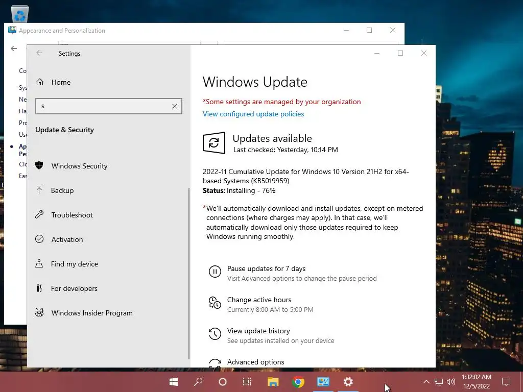The image size is (523, 392).
Task: Open the Activation checkmark icon
Action: (39, 239)
